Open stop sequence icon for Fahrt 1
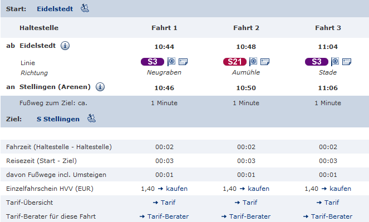The image size is (369, 222). [x=171, y=62]
